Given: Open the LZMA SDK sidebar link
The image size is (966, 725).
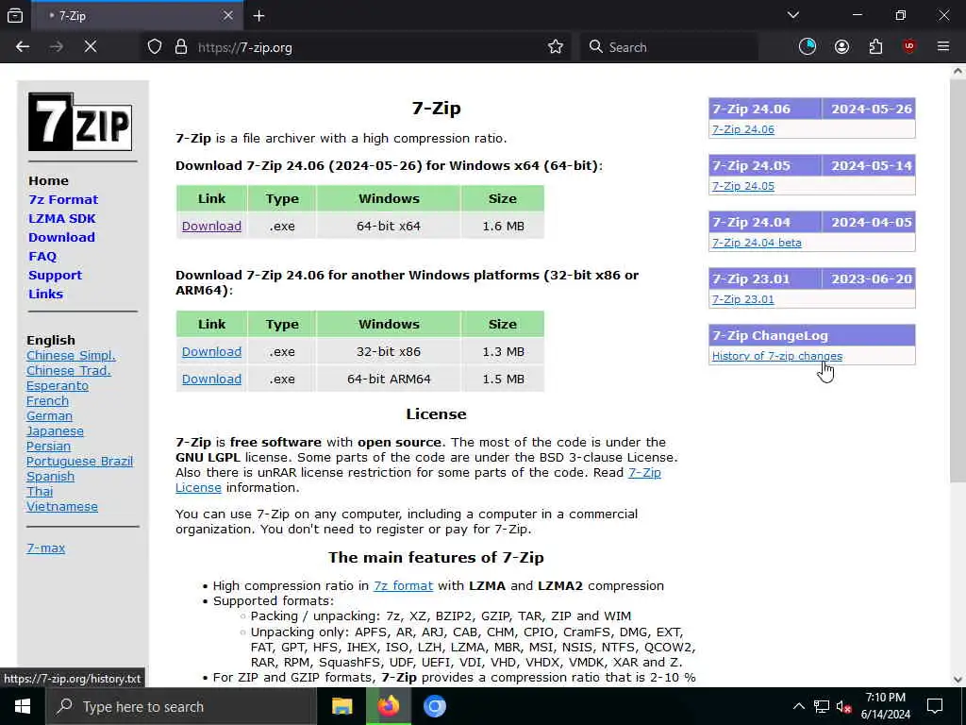Looking at the screenshot, I should (62, 219).
